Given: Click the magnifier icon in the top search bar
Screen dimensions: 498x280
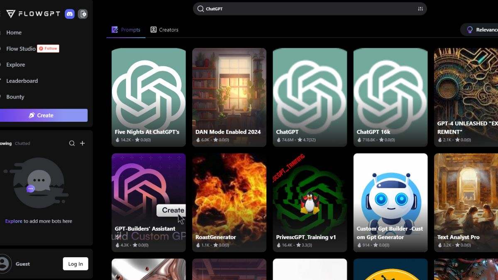Looking at the screenshot, I should [200, 9].
